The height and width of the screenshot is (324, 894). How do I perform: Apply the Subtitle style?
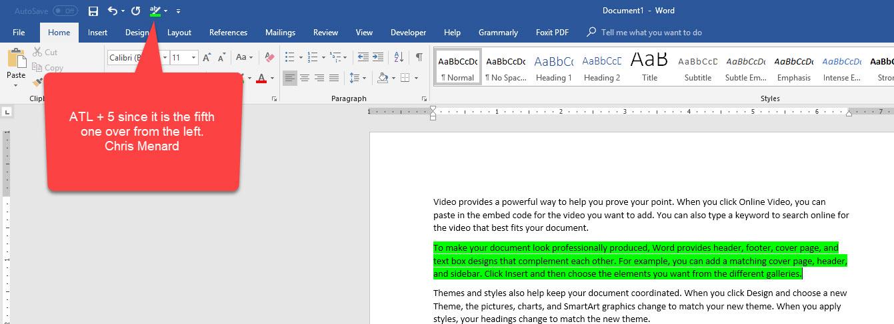click(698, 67)
